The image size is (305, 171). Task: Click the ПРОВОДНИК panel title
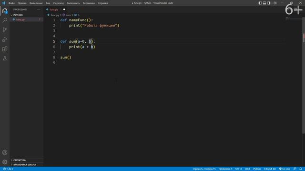pos(20,9)
